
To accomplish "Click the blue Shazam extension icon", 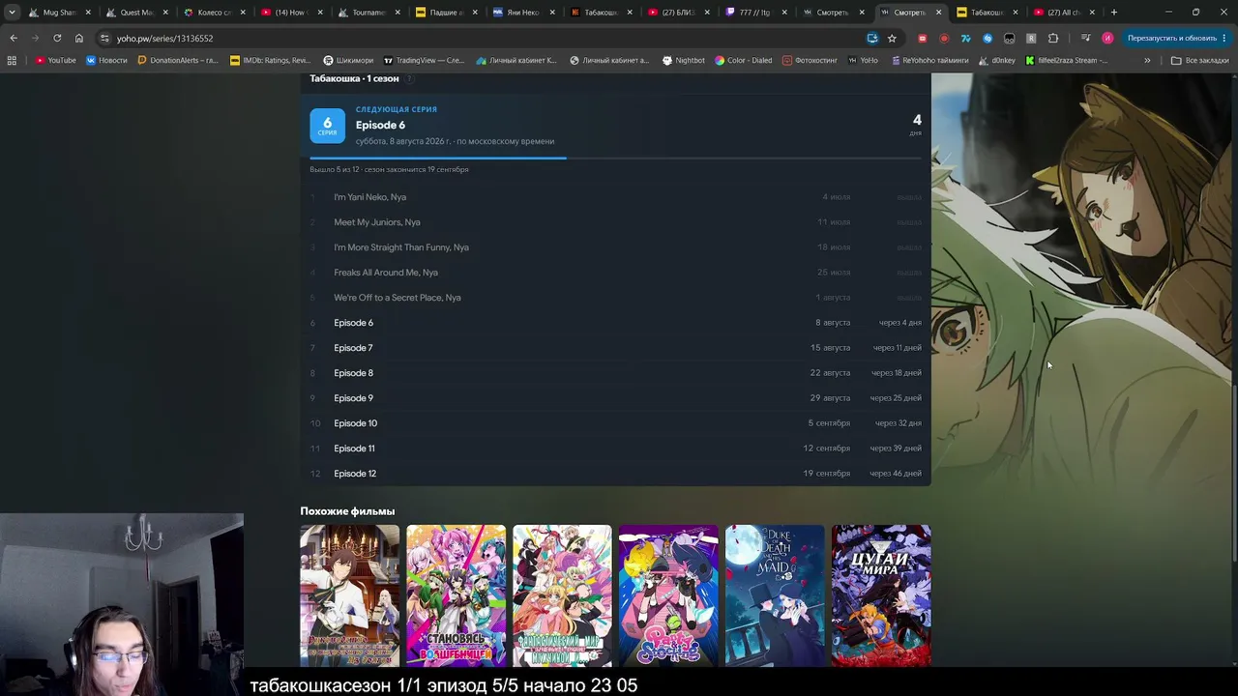I will (x=987, y=38).
